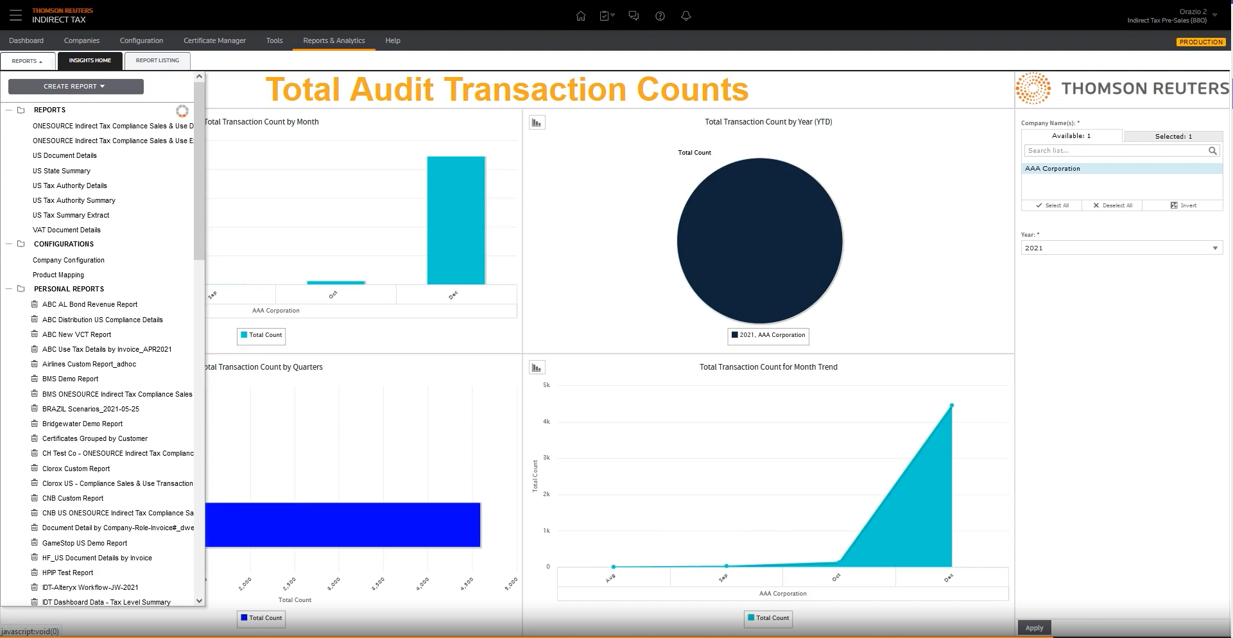The image size is (1233, 638).
Task: Open the hamburger menu icon
Action: click(15, 15)
